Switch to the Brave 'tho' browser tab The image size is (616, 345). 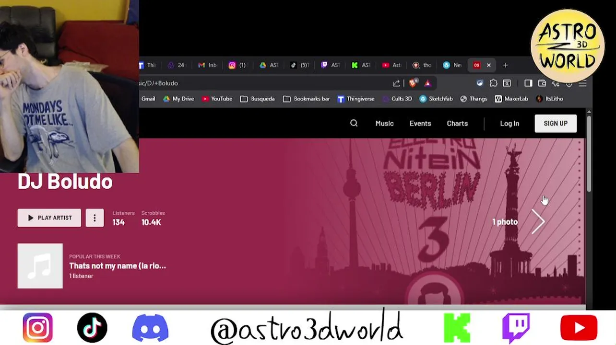point(422,65)
